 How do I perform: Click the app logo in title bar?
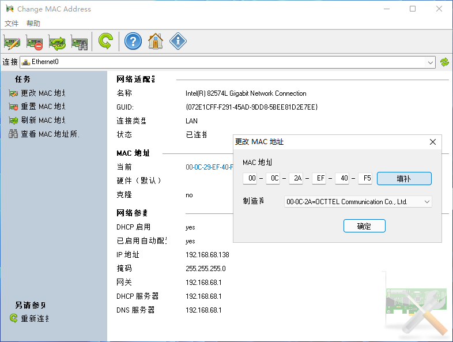point(10,9)
